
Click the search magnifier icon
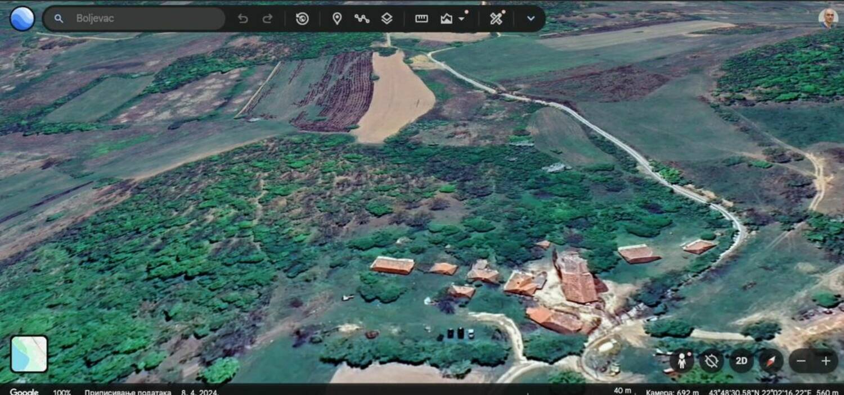(59, 19)
